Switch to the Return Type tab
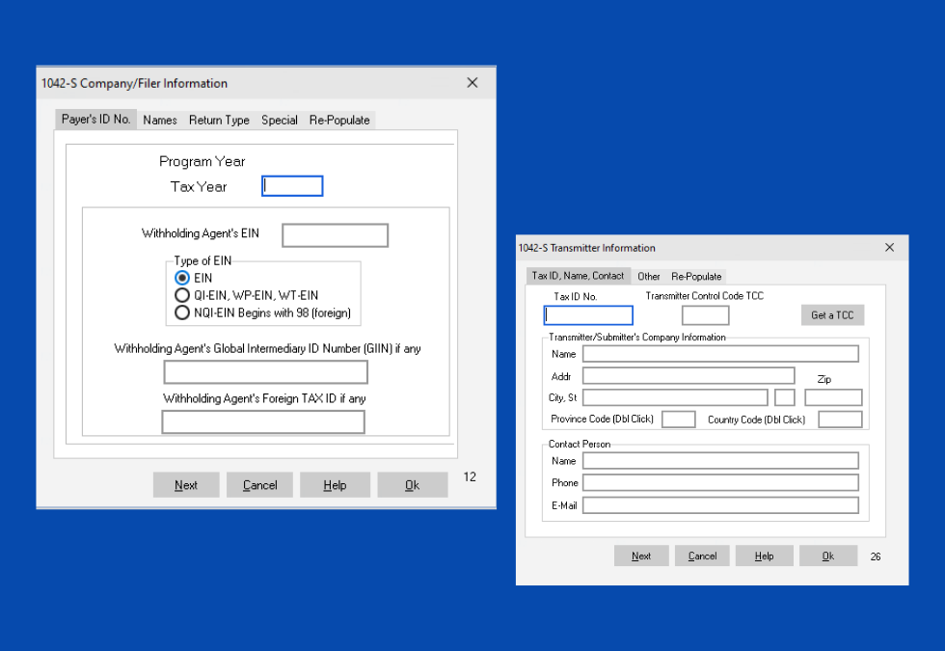The width and height of the screenshot is (945, 651). [x=219, y=121]
